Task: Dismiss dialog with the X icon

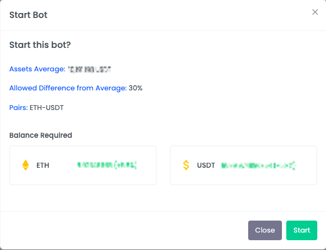Action: 315,12
